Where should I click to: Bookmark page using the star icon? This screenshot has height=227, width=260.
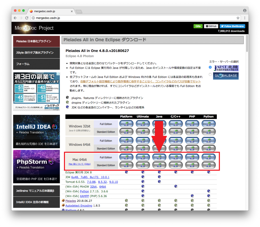[x=238, y=18]
